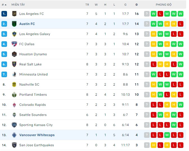Sort standings by the Đ points header
This screenshot has width=189, height=151.
[136, 5]
